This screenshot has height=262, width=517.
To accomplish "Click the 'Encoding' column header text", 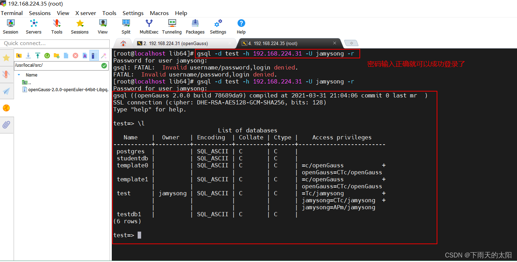I will click(x=211, y=137).
